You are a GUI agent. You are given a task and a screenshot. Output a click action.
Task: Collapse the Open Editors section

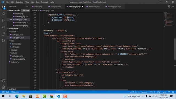click(8, 10)
